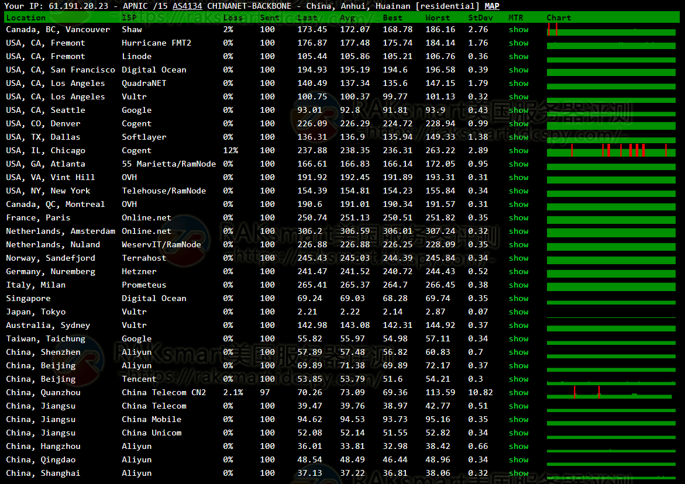Click the 'China, Shanghai' location cell
The height and width of the screenshot is (484, 685).
pyautogui.click(x=43, y=473)
